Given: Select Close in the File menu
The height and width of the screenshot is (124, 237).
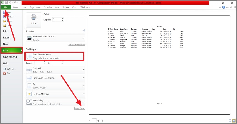Looking at the screenshot, I should (7, 25).
